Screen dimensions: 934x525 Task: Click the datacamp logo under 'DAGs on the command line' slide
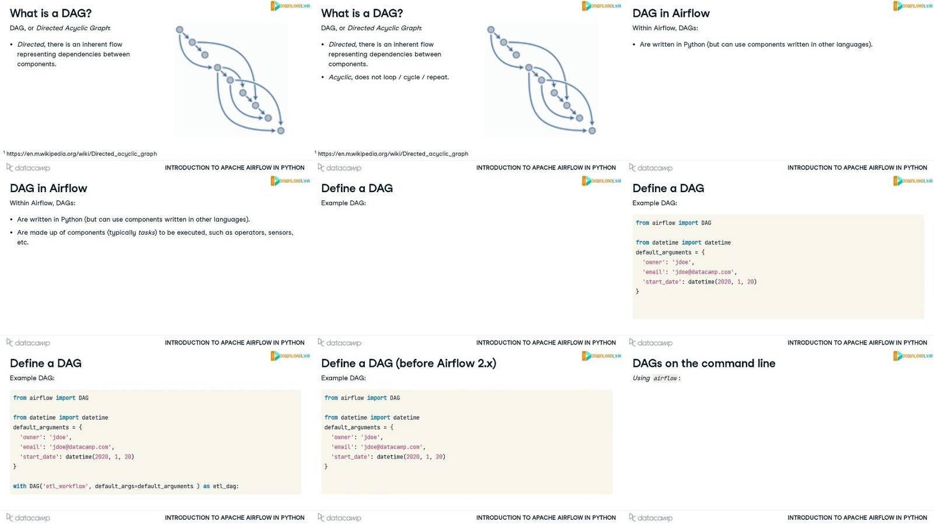(x=651, y=517)
